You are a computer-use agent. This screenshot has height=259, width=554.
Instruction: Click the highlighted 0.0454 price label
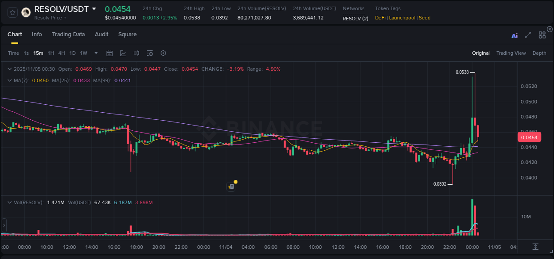click(x=530, y=137)
